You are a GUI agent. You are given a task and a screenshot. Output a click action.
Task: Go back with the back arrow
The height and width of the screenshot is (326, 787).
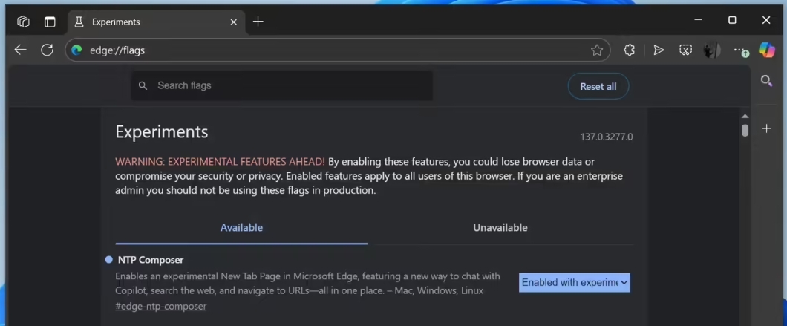(20, 50)
